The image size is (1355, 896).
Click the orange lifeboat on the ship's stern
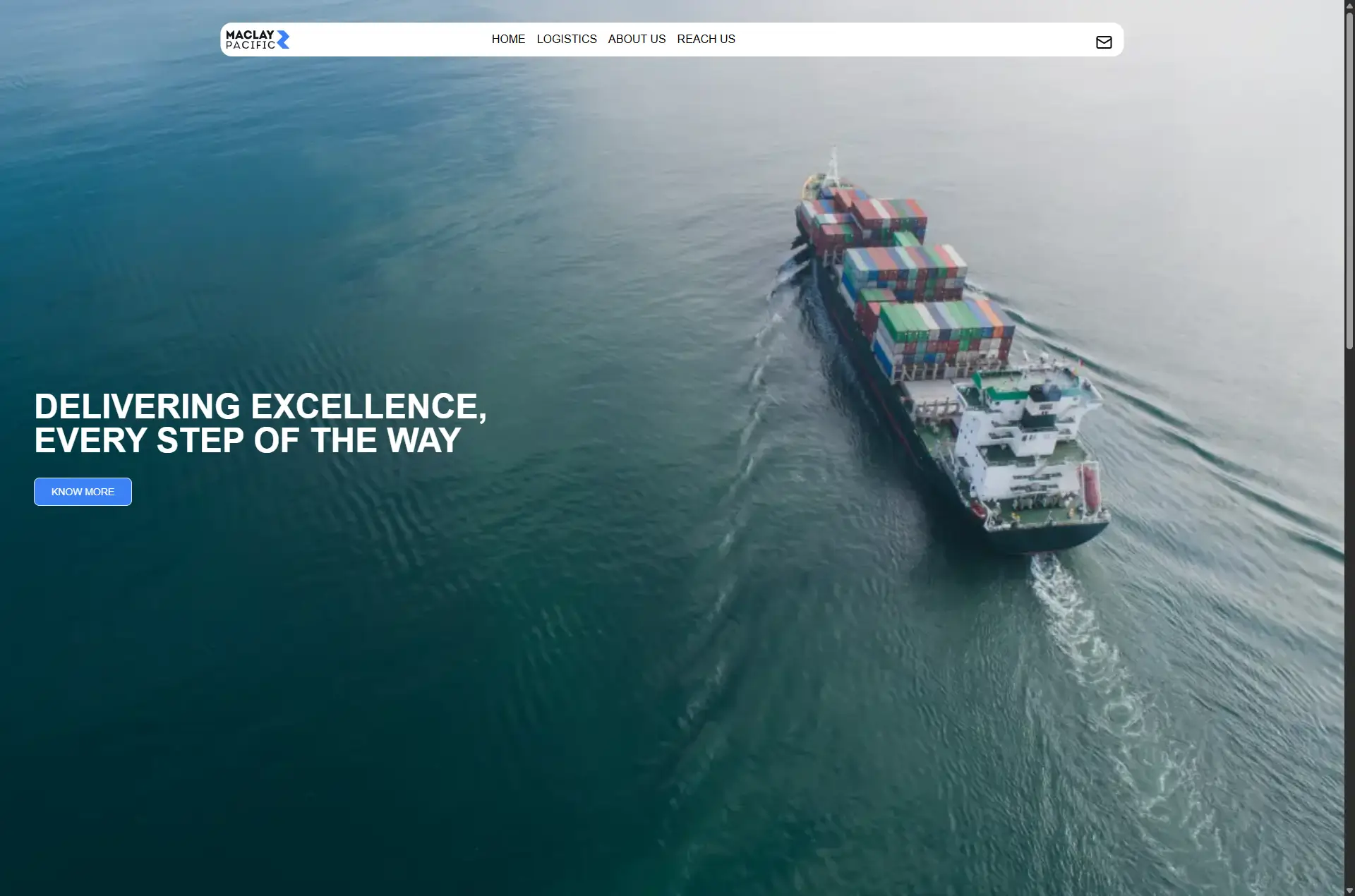tap(1091, 488)
